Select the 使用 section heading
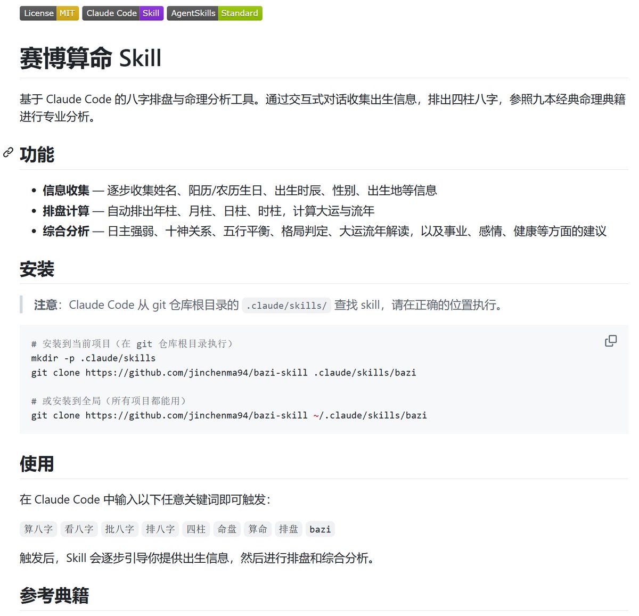 tap(37, 464)
